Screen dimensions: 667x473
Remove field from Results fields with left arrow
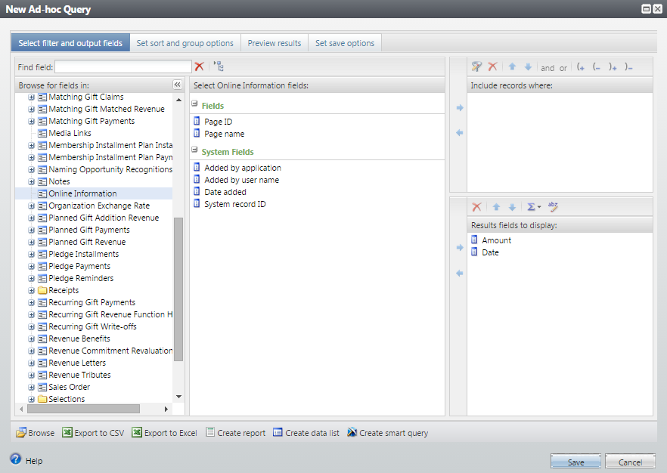(460, 274)
